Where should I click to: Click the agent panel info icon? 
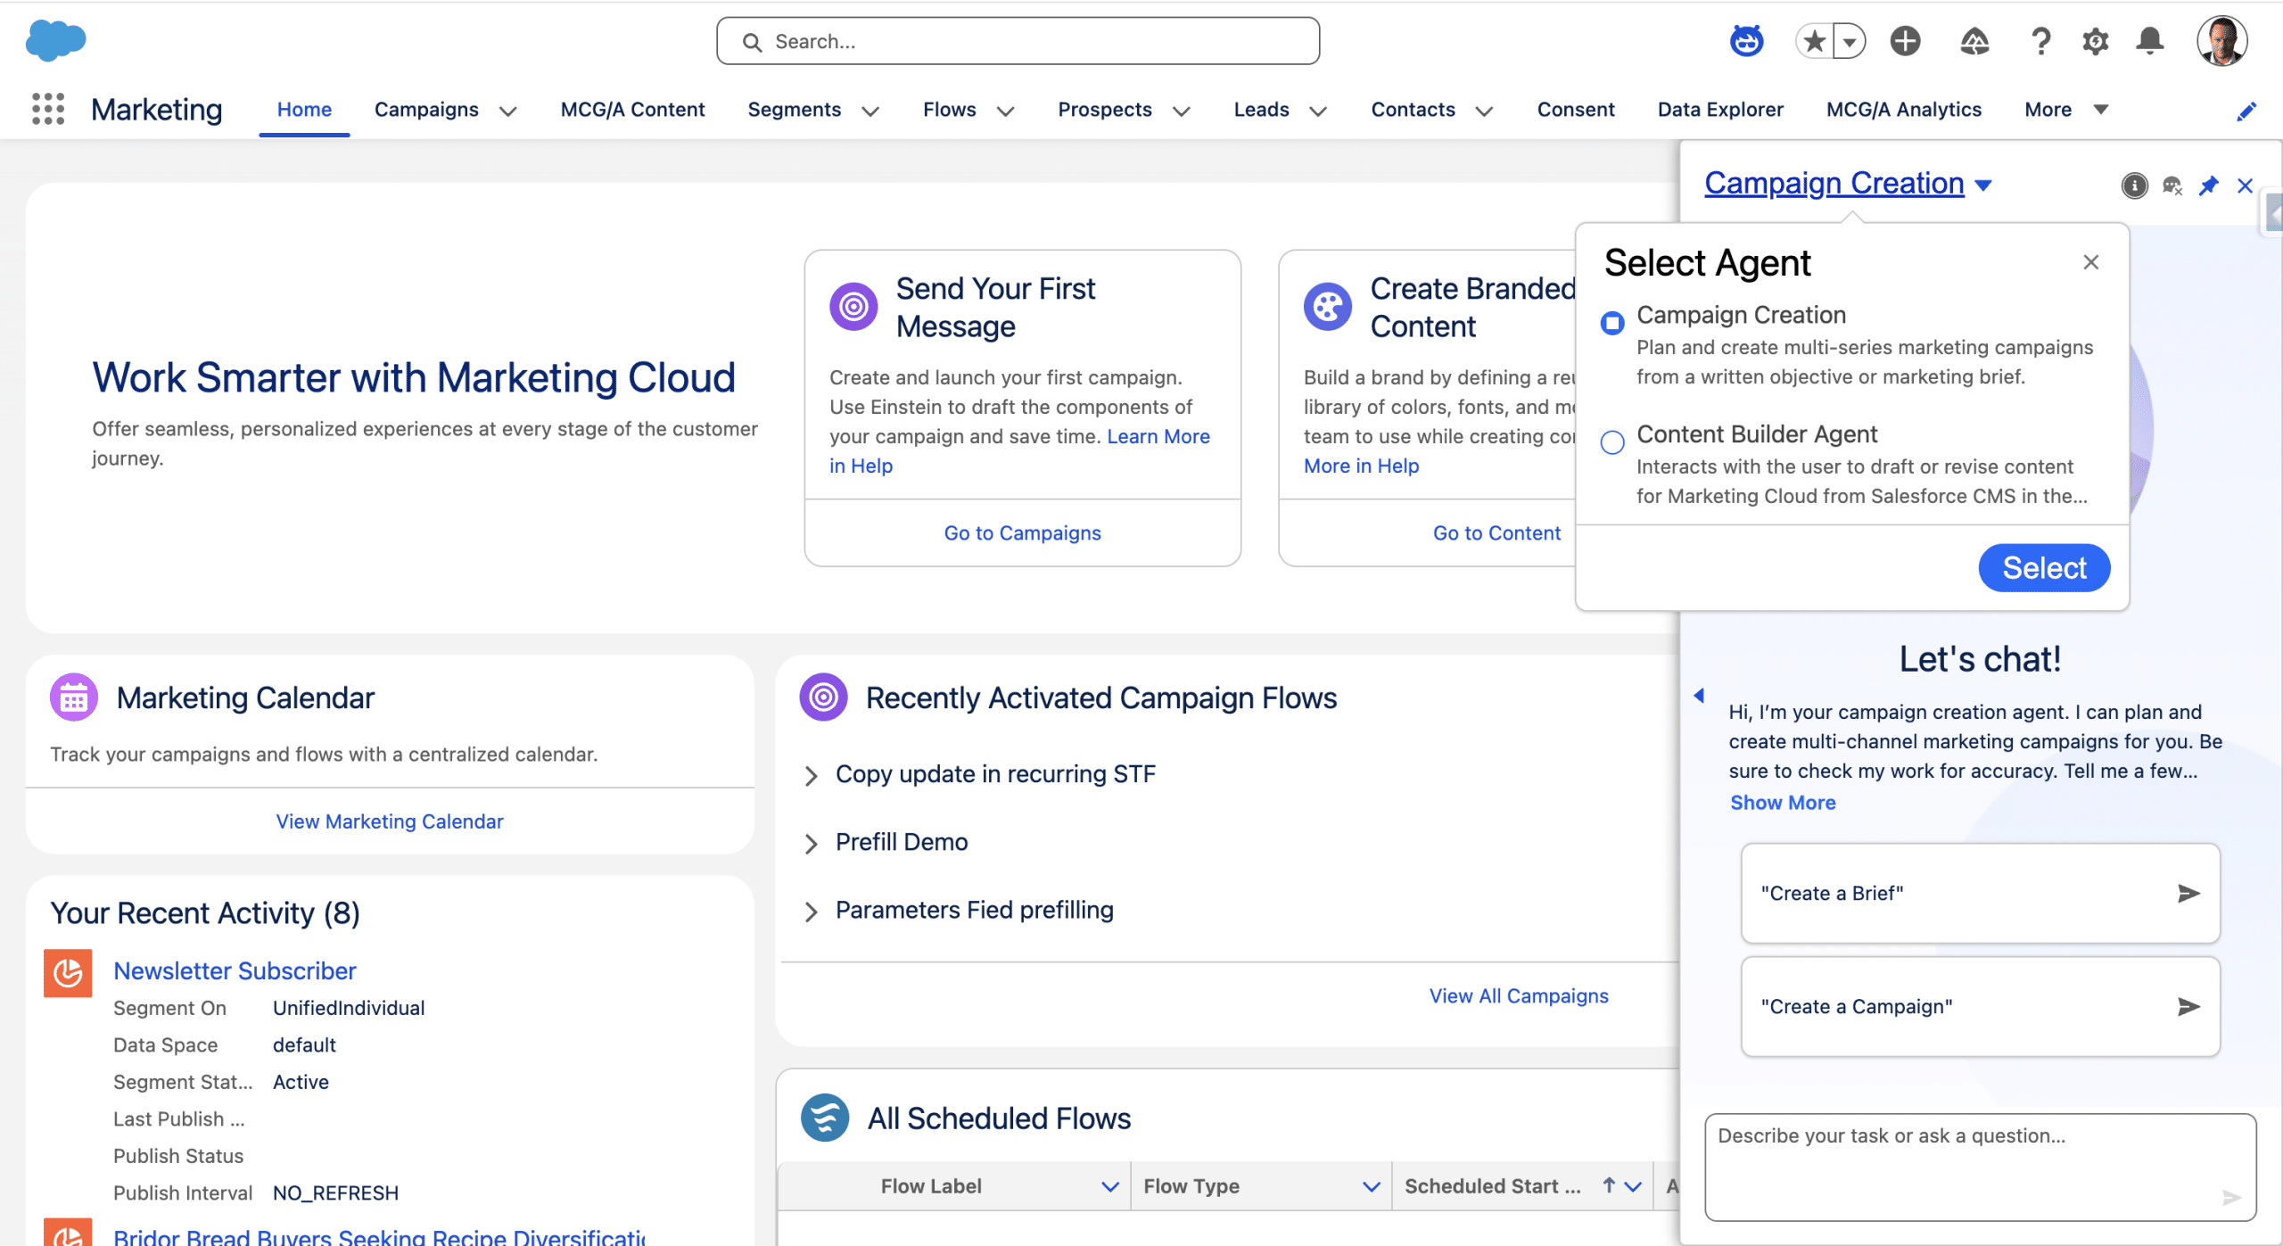click(2134, 186)
